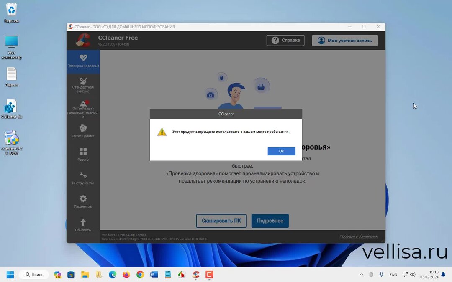The image size is (452, 282).
Task: Click the microphone tray icon
Action: tap(381, 274)
